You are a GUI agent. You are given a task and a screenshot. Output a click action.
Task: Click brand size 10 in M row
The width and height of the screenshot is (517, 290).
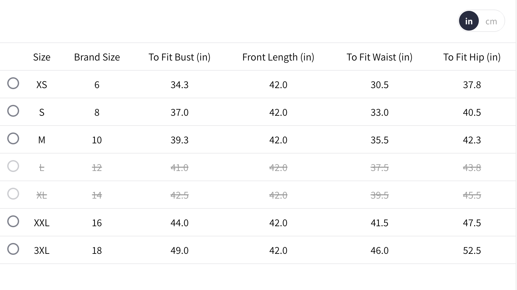(x=97, y=140)
